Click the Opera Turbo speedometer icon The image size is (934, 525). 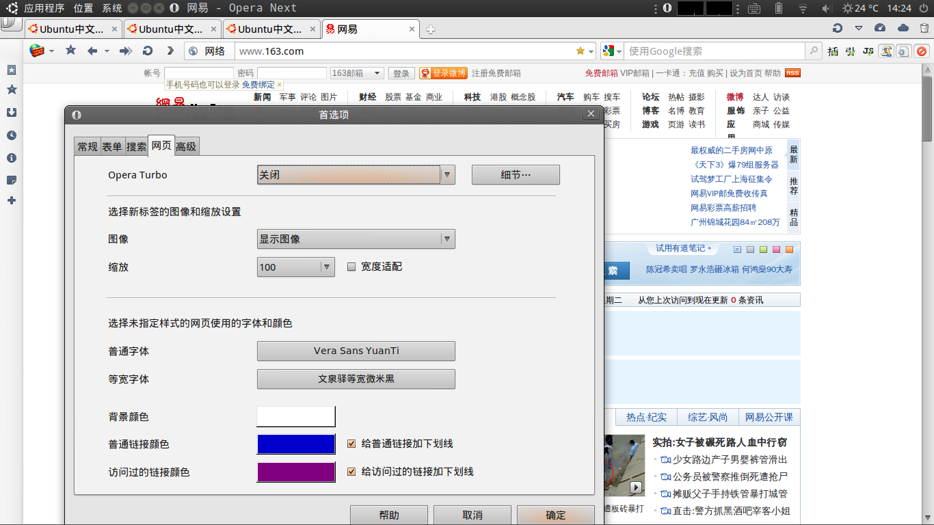click(880, 29)
